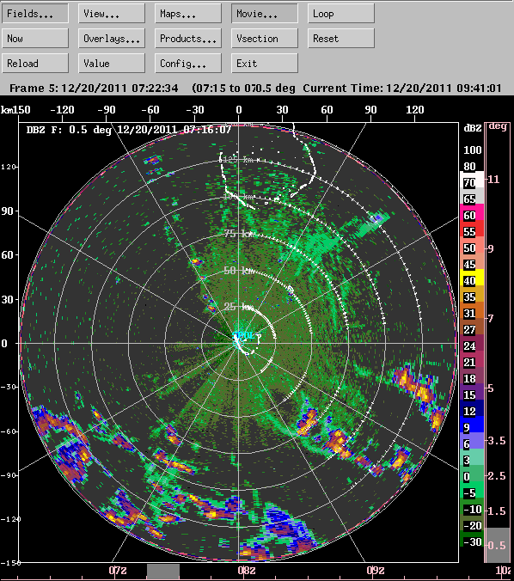Click the 9 dBZ blue color swatch

(x=472, y=425)
